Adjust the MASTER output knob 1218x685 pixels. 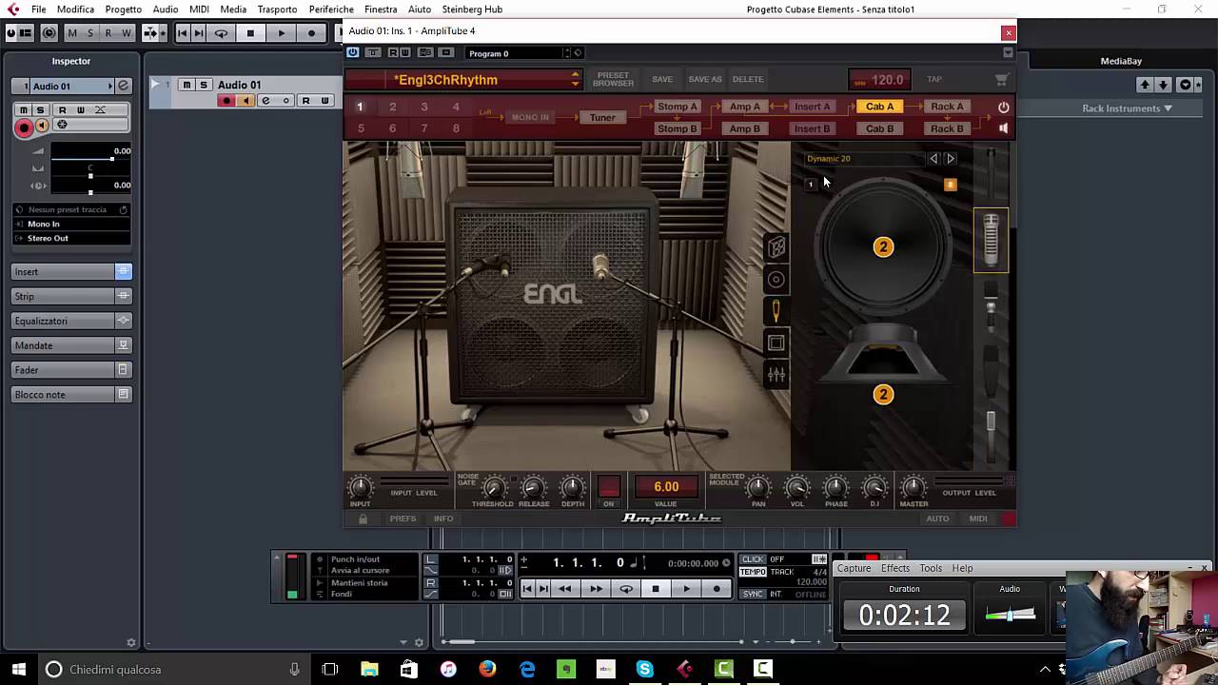(913, 488)
